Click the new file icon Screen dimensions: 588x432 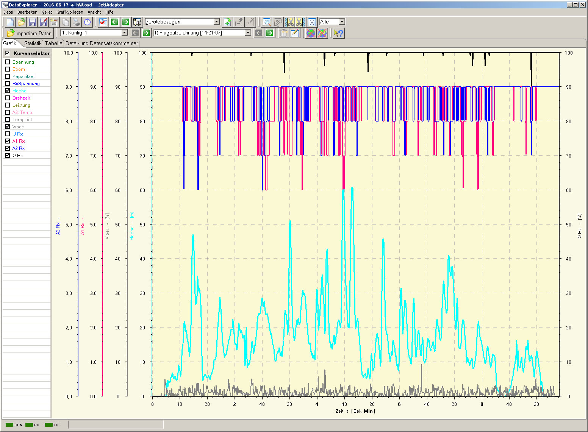coord(10,22)
